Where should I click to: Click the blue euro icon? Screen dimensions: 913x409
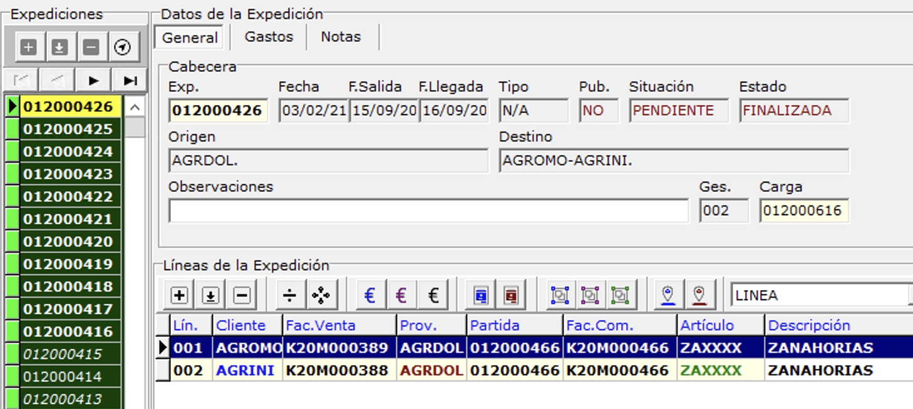coord(370,295)
